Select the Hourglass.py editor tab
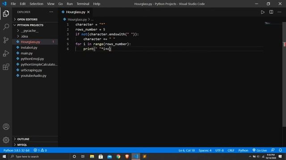Image resolution: width=286 pixels, height=160 pixels. [x=76, y=12]
